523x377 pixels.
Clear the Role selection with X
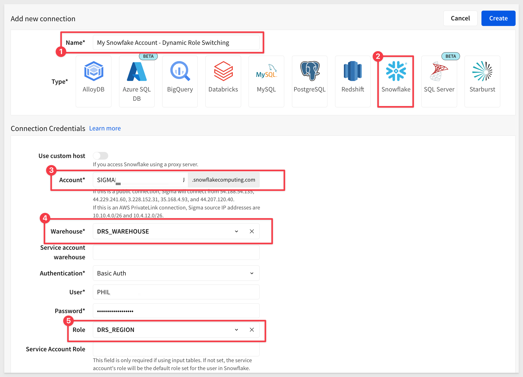click(252, 330)
